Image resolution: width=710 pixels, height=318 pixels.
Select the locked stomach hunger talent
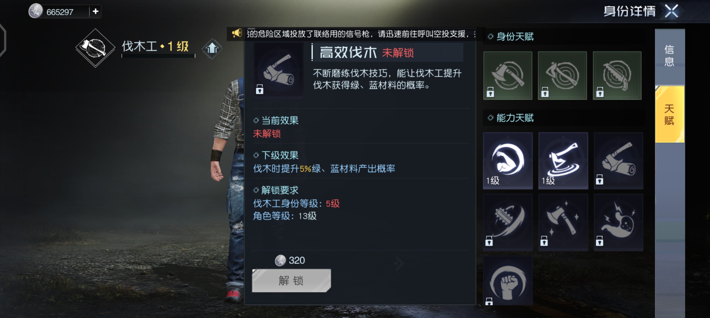(x=618, y=222)
